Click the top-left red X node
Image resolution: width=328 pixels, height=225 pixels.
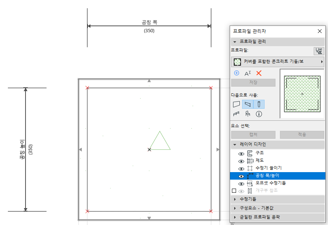(87, 88)
